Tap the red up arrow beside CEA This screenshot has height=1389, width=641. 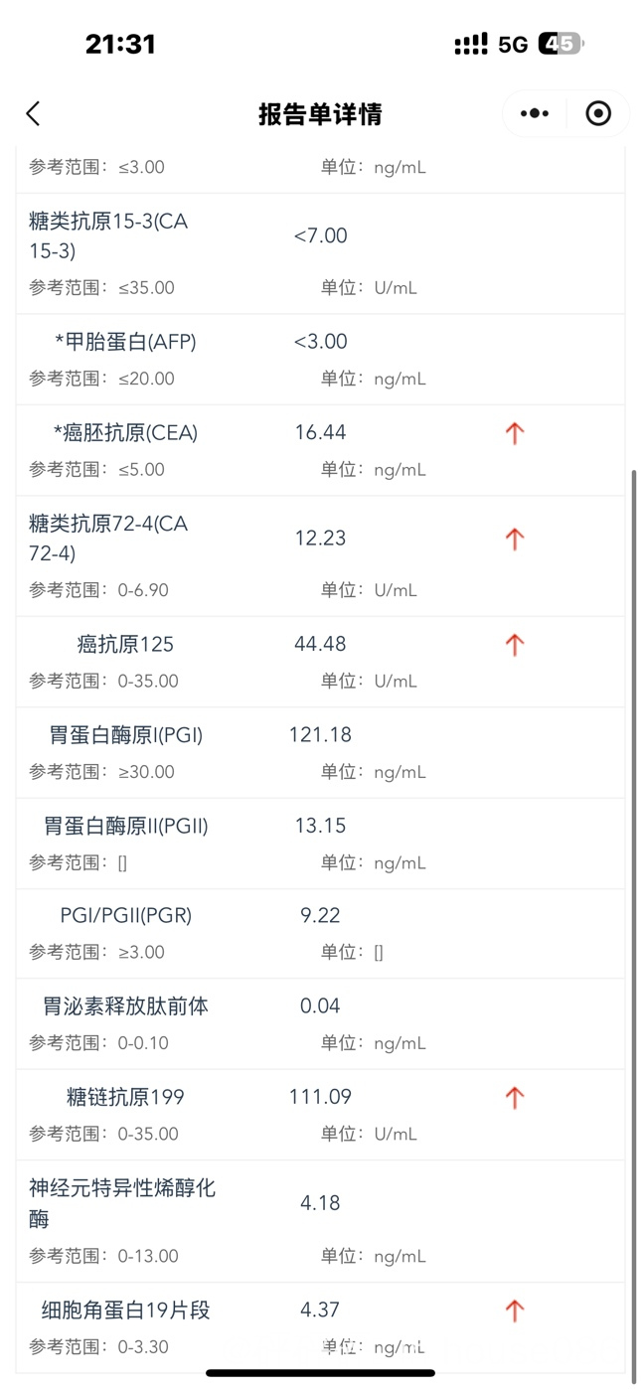click(x=514, y=433)
